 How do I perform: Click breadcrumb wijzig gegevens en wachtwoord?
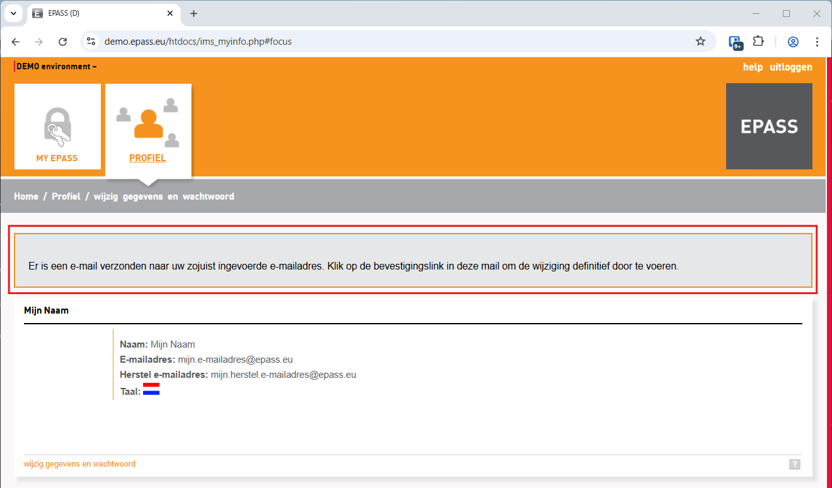coord(164,196)
